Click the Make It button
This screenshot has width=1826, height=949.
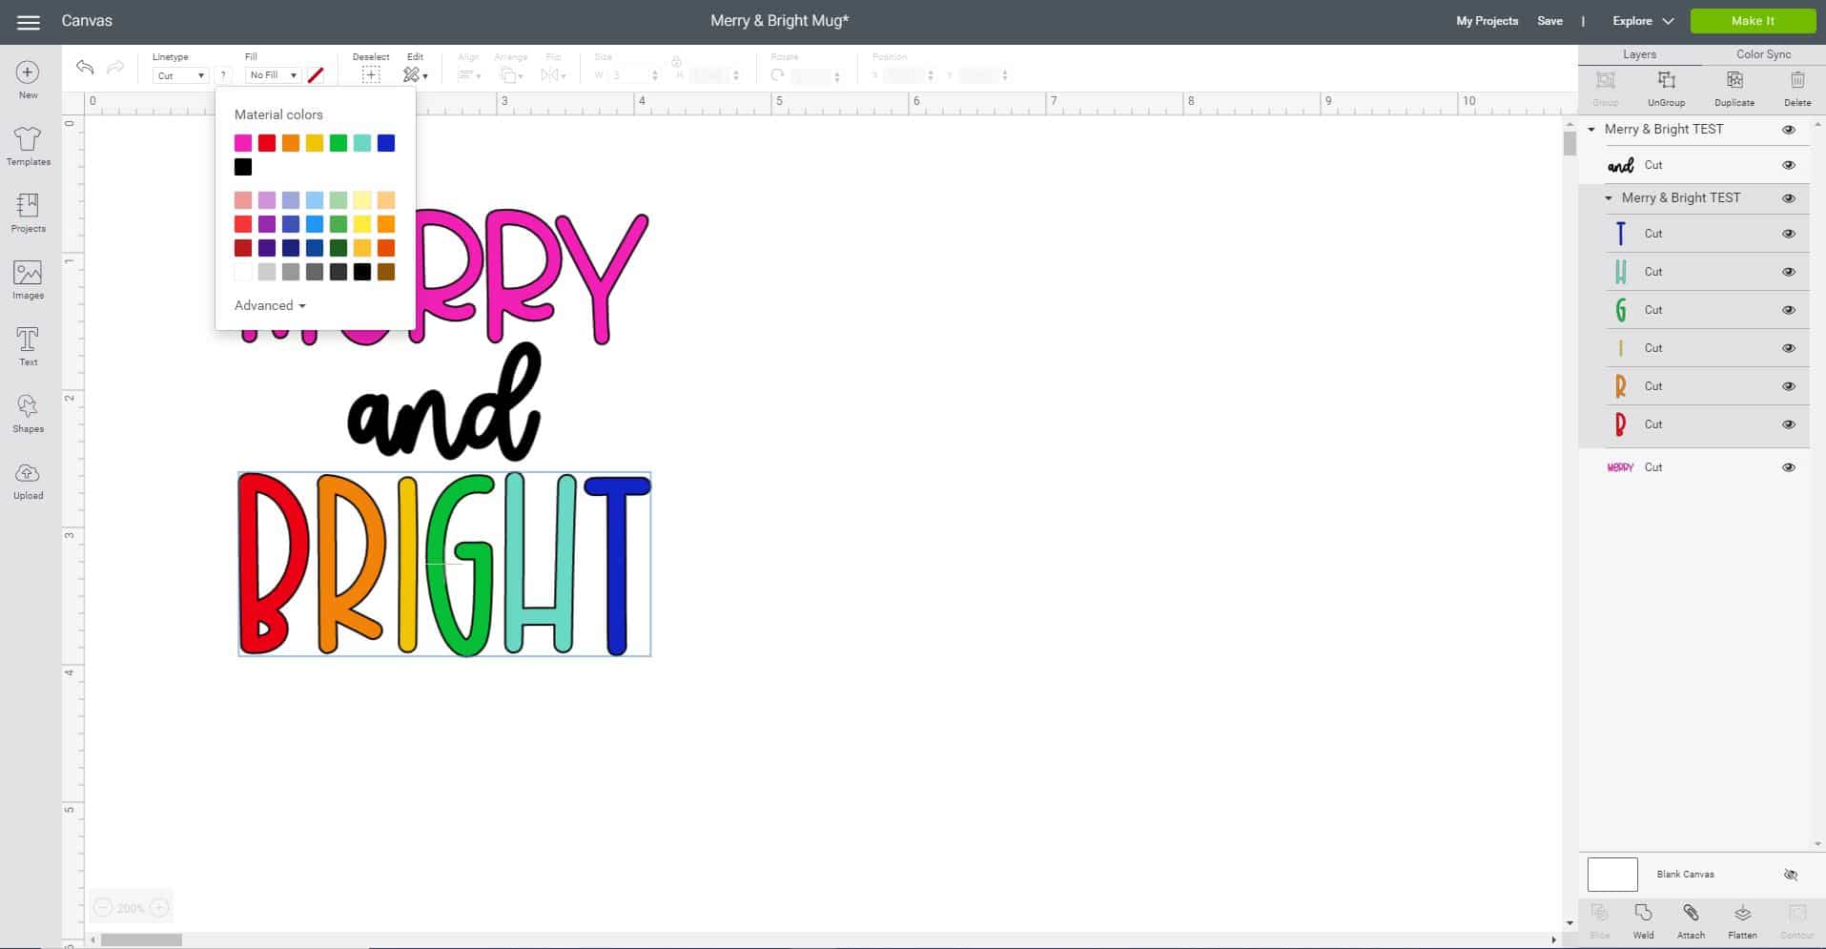click(1753, 21)
